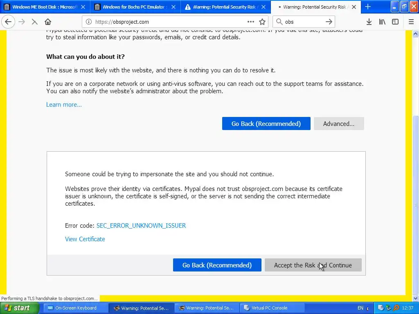419x314 pixels.
Task: Click the orange magnifier tray icon
Action: [396, 308]
